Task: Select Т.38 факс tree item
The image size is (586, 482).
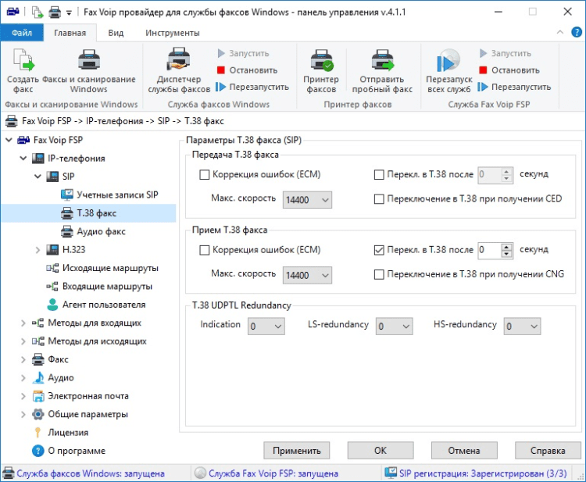Action: coord(89,213)
